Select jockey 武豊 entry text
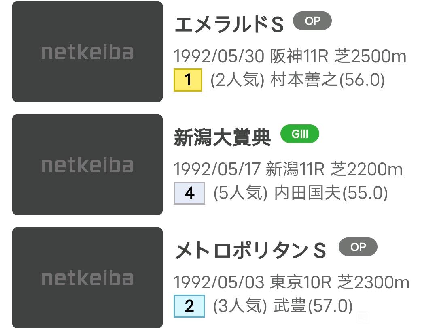Screen dimensions: 437x329 pyautogui.click(x=313, y=306)
